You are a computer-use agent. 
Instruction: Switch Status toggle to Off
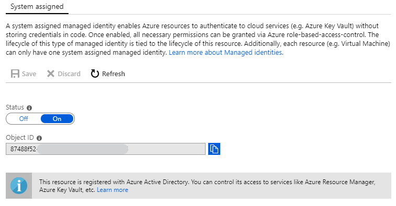[24, 118]
